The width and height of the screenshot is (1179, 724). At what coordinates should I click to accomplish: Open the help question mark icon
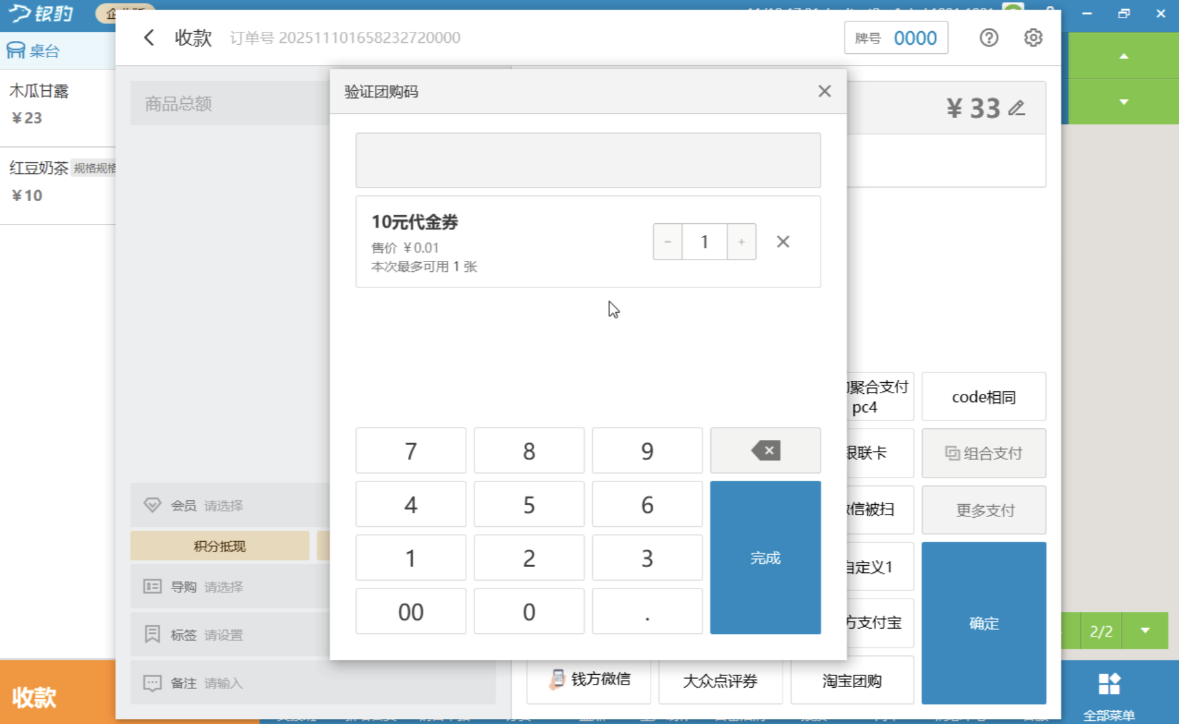click(988, 38)
